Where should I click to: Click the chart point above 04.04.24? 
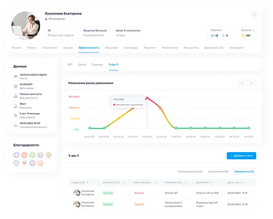click(x=118, y=118)
